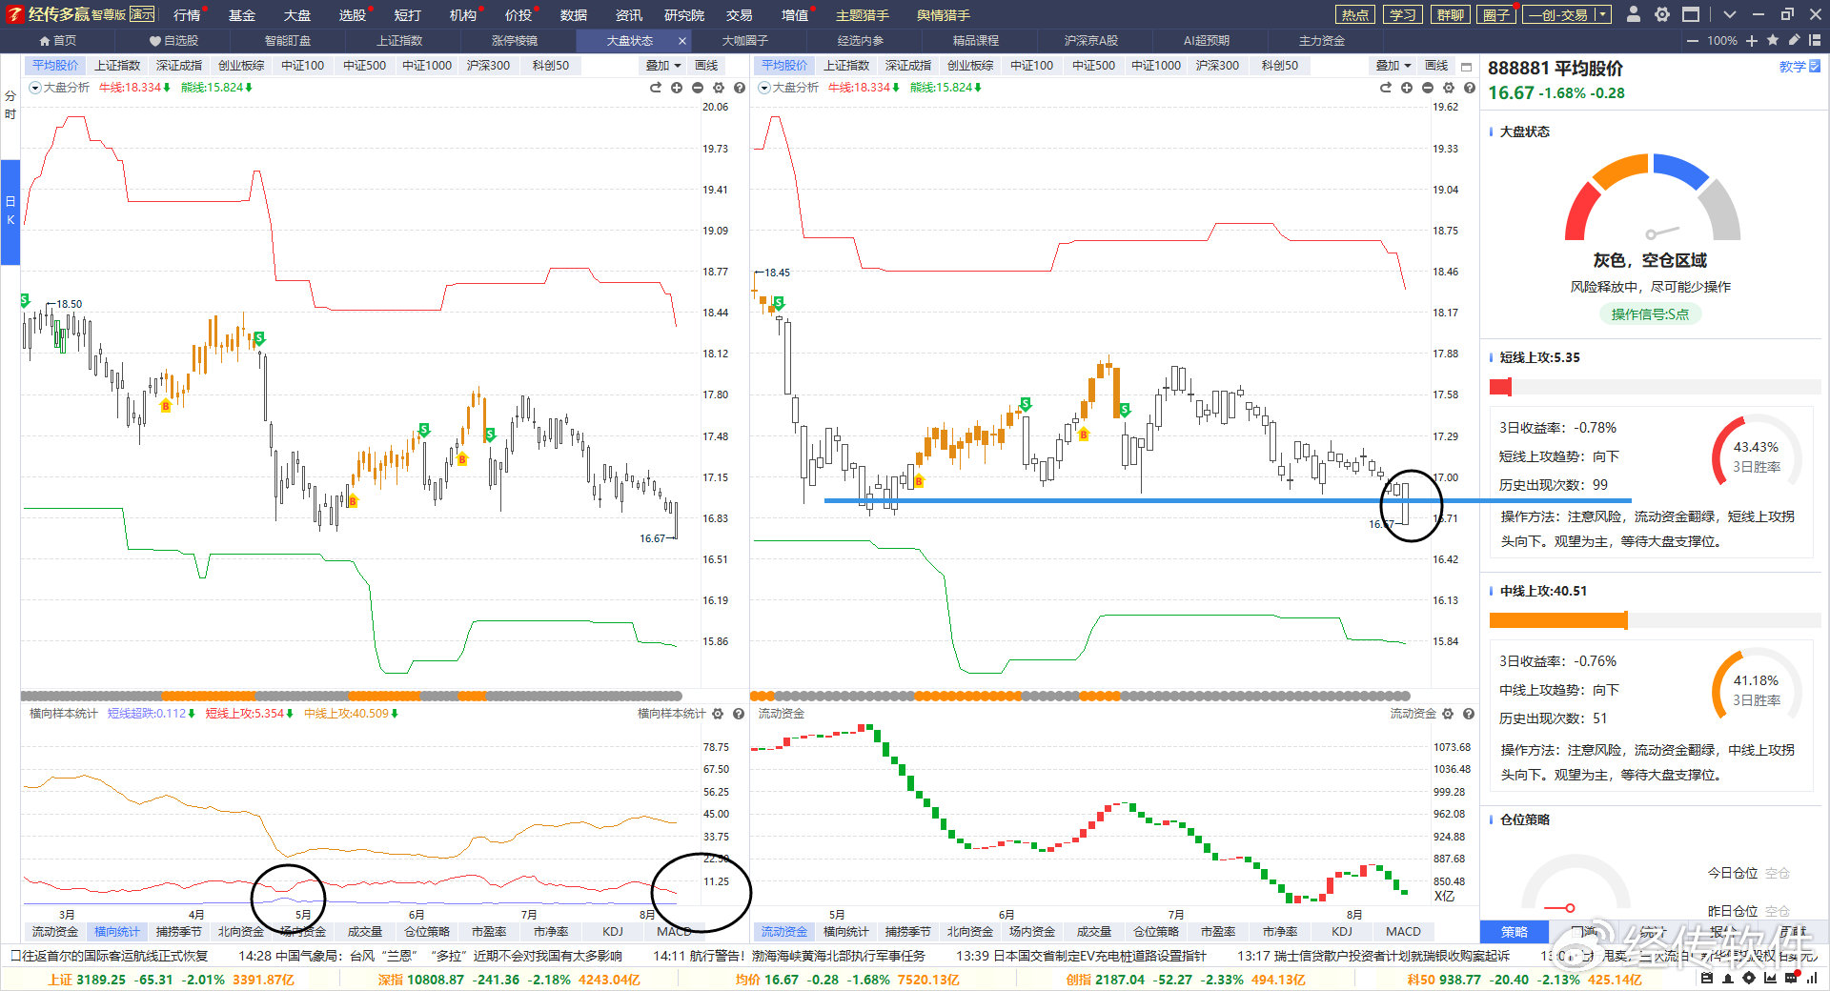The image size is (1830, 991).
Task: Open settings gear in the title bar
Action: 1662,14
